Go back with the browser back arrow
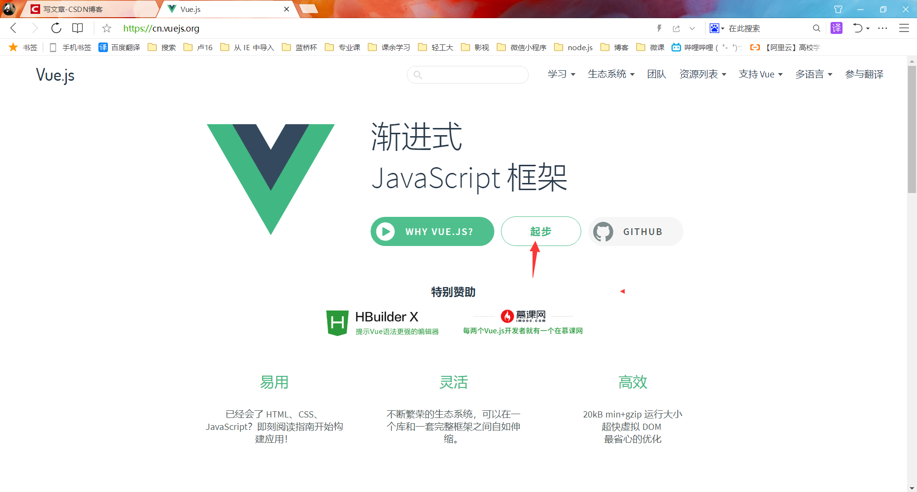The height and width of the screenshot is (492, 917). tap(13, 28)
